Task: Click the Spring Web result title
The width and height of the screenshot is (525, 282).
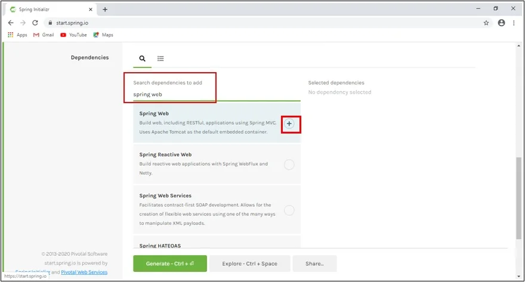Action: coord(154,113)
